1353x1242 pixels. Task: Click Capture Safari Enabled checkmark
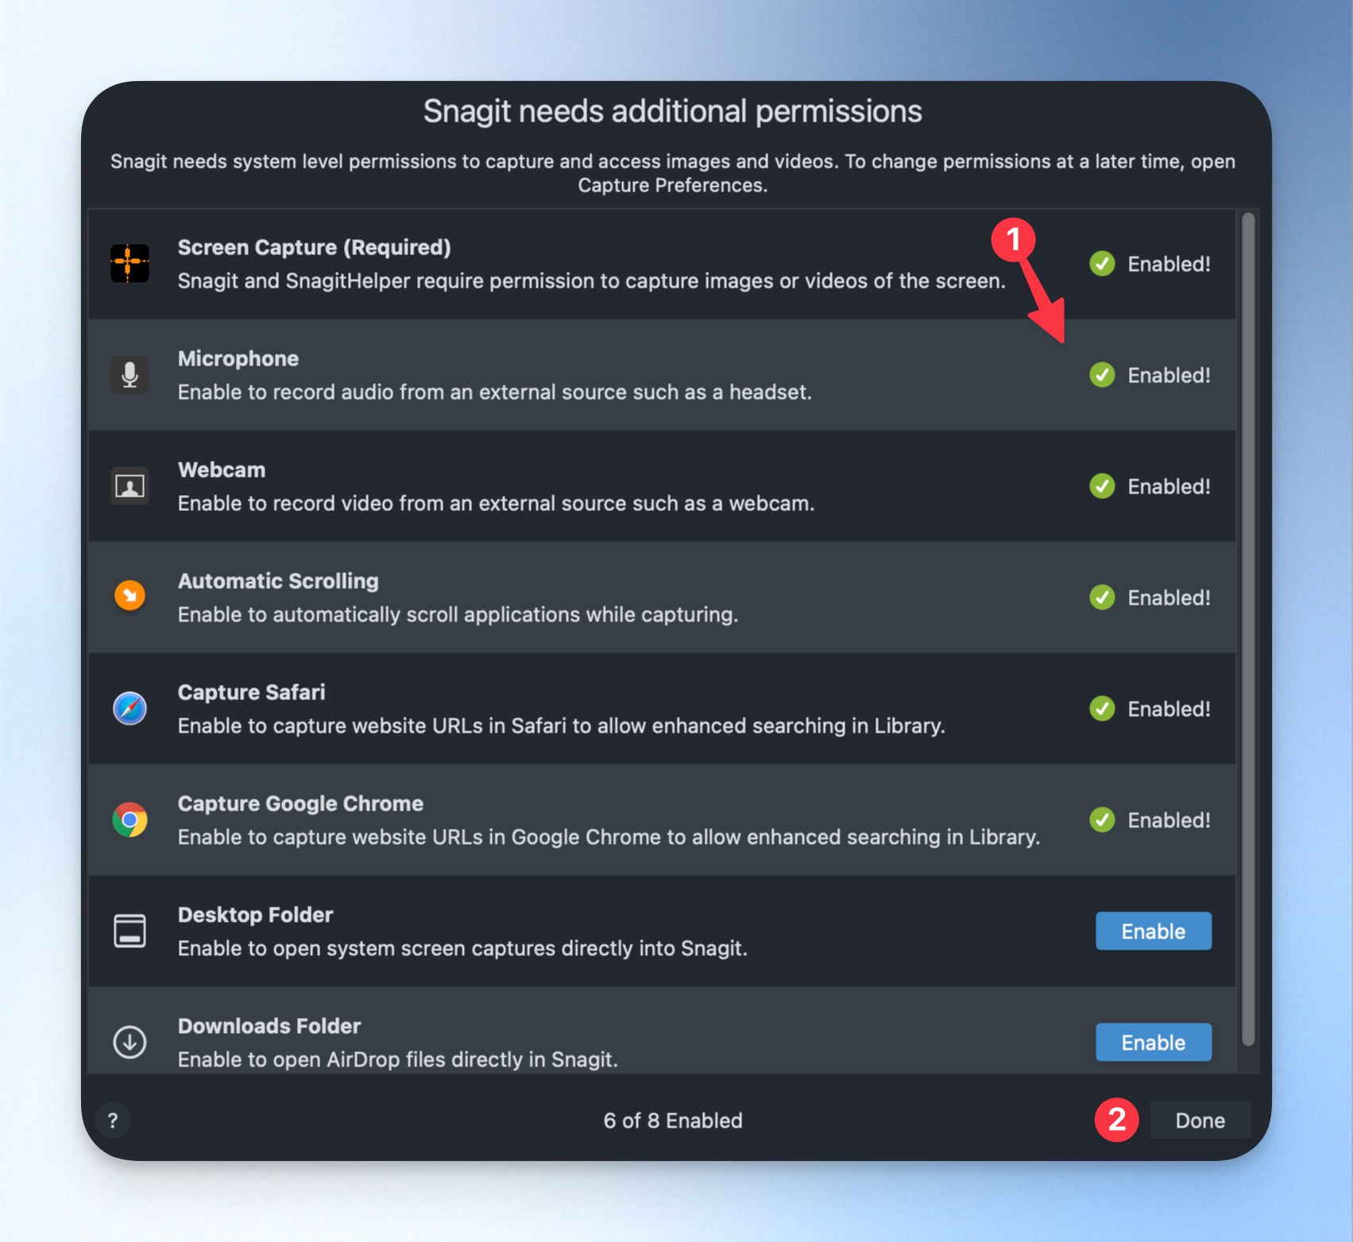(x=1102, y=709)
